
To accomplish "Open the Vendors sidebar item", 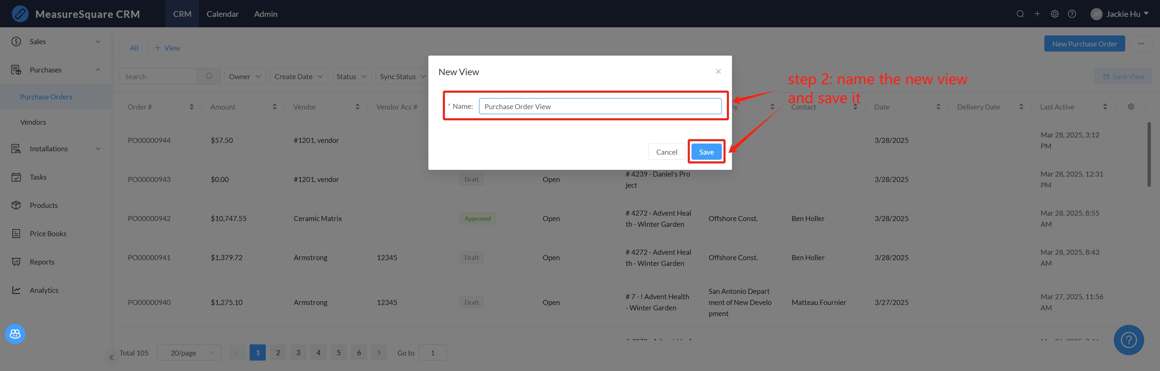I will (x=33, y=122).
